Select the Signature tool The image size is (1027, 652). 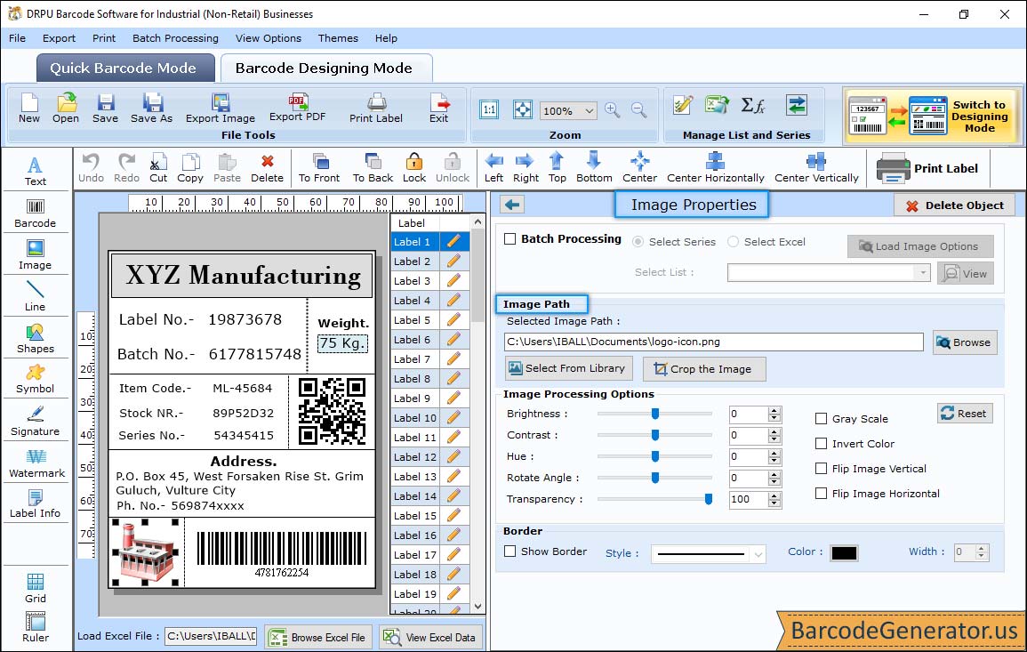click(x=36, y=422)
